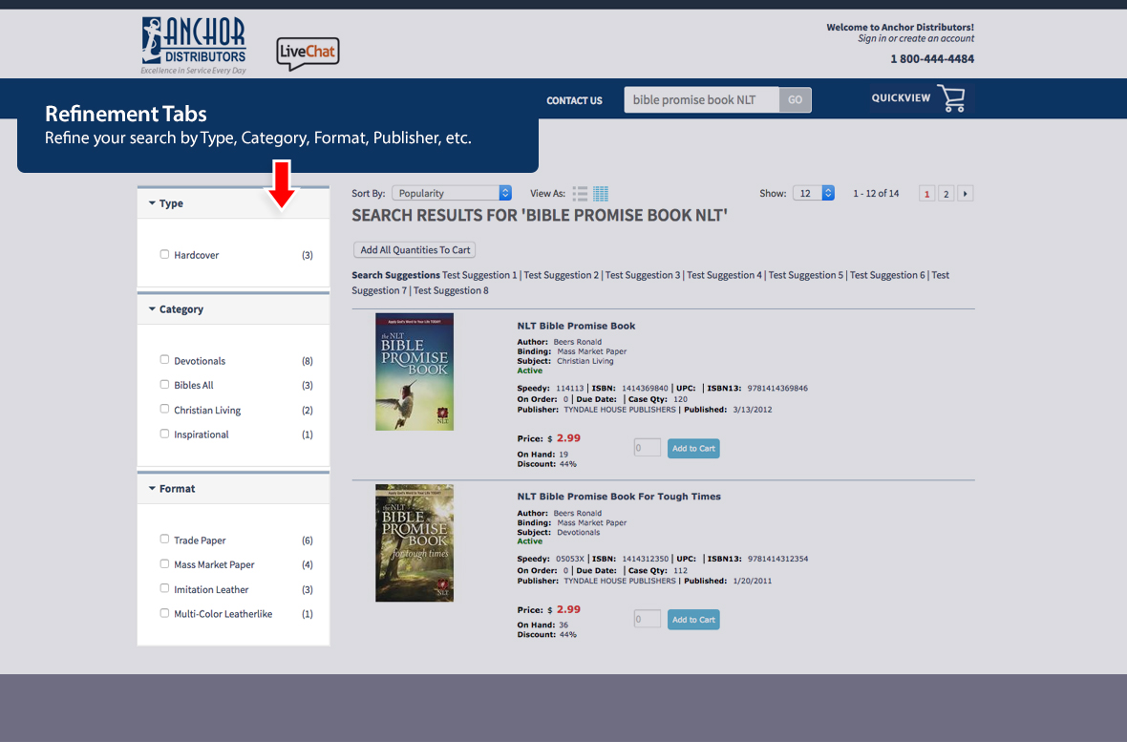This screenshot has height=742, width=1127.
Task: Click the GO search button
Action: pyautogui.click(x=795, y=100)
